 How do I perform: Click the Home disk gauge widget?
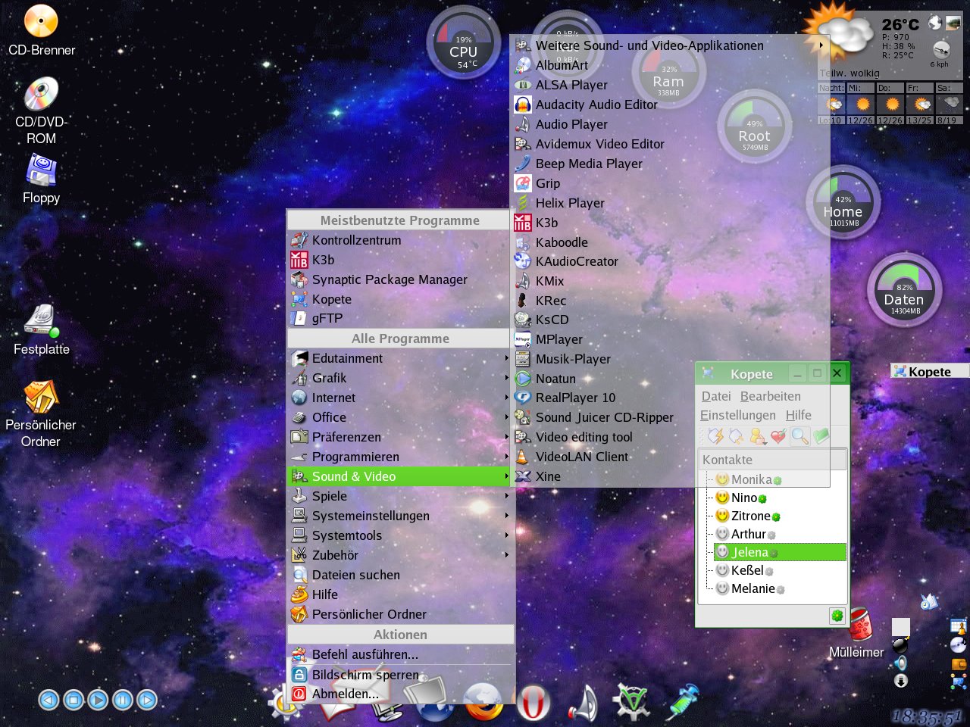843,203
